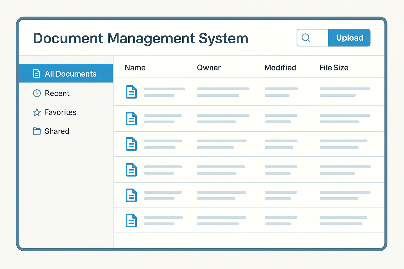The height and width of the screenshot is (269, 404).
Task: Click the All Documents page icon
Action: [37, 74]
